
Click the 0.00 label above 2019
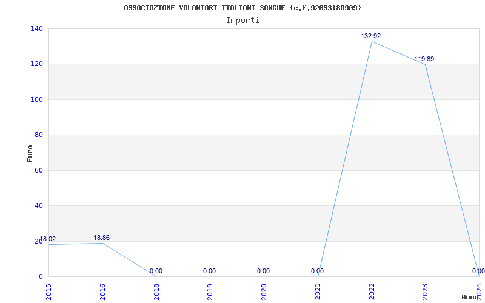(209, 271)
